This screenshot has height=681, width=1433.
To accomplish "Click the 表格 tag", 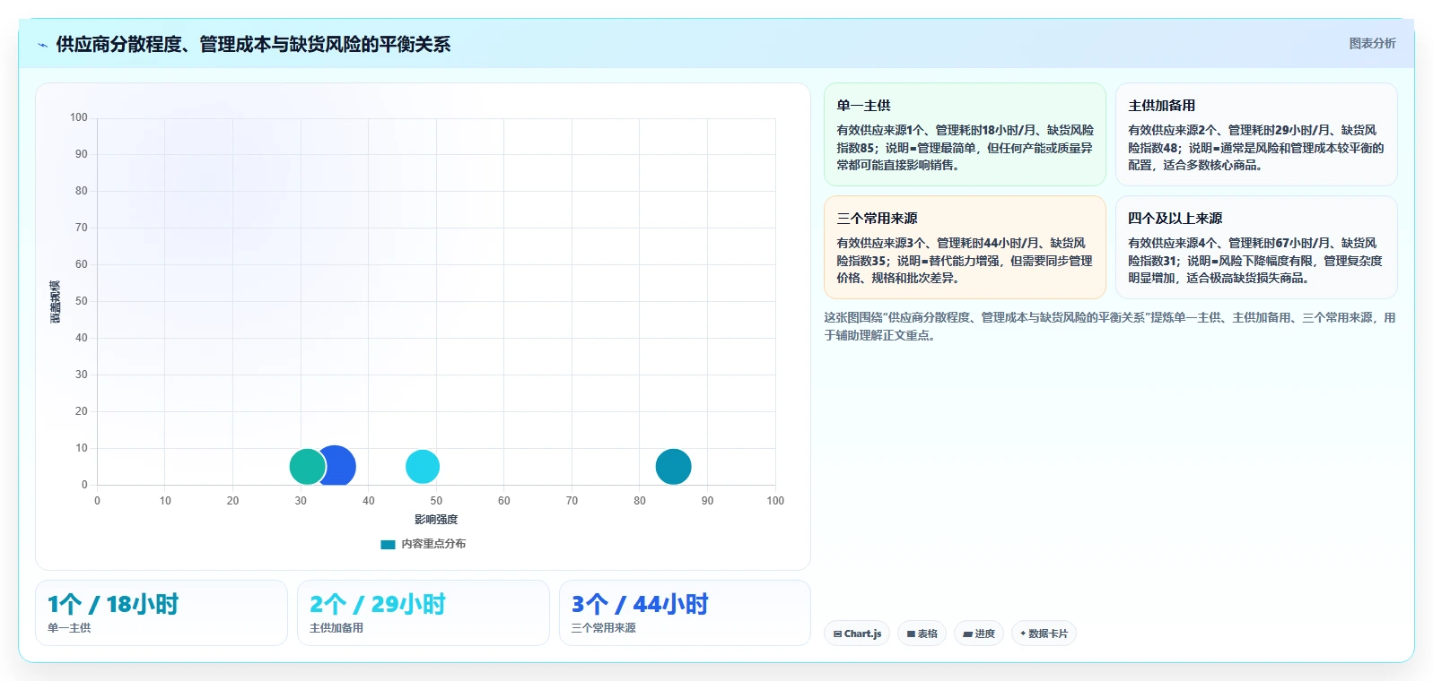I will [922, 634].
